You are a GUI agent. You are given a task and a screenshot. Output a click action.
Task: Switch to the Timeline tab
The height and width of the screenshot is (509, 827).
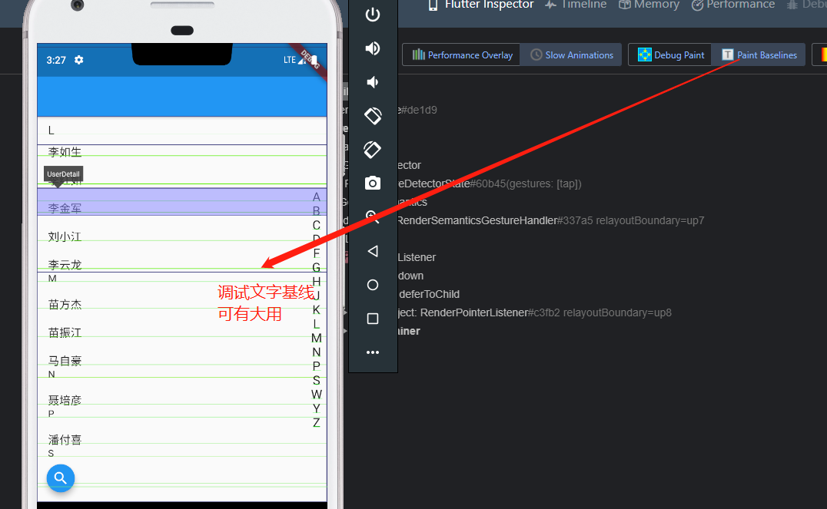coord(576,5)
